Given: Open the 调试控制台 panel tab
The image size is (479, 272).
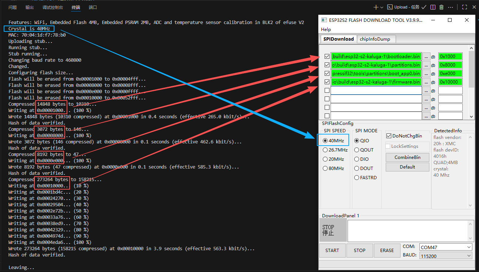Looking at the screenshot, I should pos(53,7).
